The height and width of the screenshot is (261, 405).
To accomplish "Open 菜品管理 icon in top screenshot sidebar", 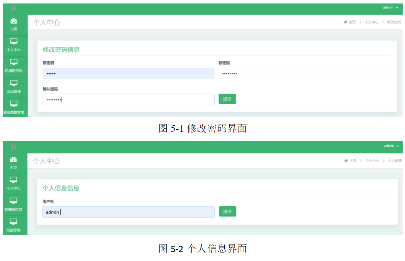I will coord(14,83).
